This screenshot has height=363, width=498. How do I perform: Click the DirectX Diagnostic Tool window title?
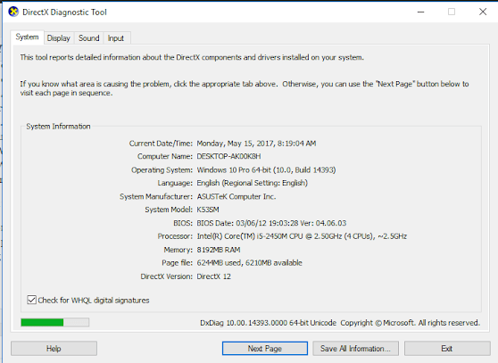click(65, 12)
